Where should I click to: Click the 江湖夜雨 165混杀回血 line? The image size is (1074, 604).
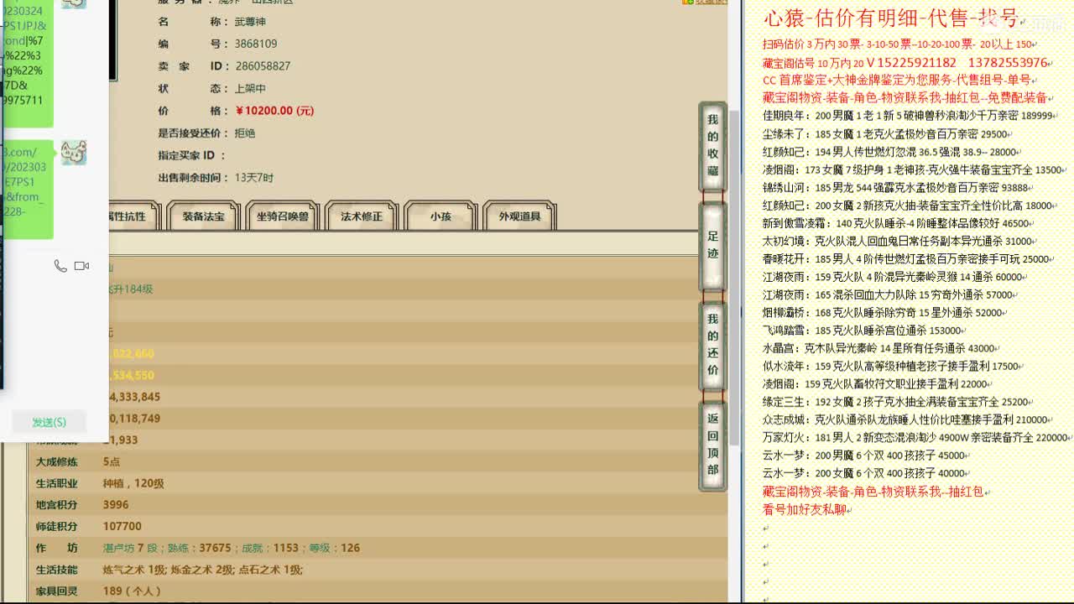click(x=888, y=295)
